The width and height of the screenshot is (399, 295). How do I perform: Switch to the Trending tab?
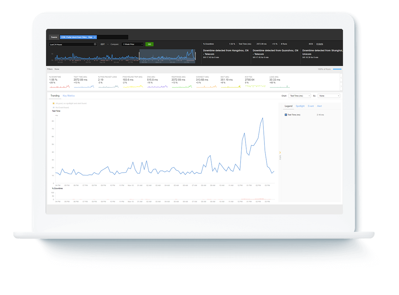[55, 96]
